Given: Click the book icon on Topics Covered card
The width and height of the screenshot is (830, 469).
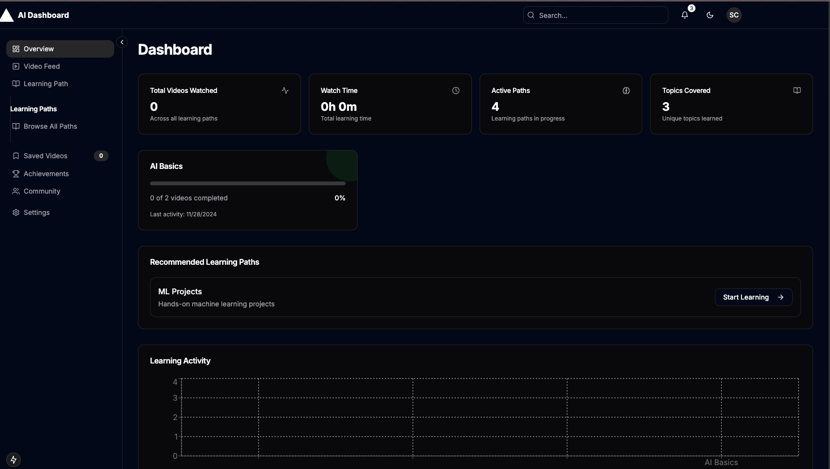Looking at the screenshot, I should 797,91.
